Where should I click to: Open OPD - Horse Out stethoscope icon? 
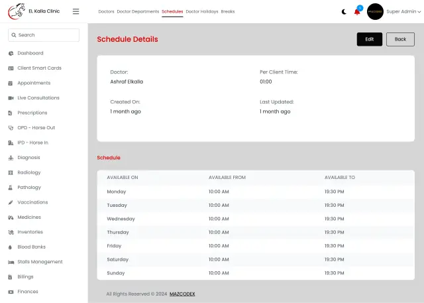coord(11,128)
